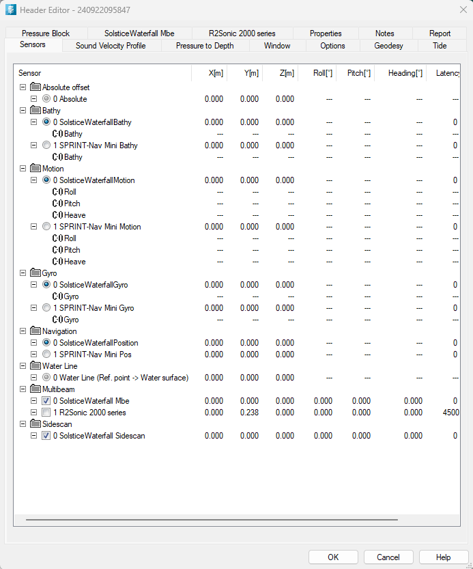Click the horizontal scrollbar thumb
The height and width of the screenshot is (569, 473).
click(212, 520)
